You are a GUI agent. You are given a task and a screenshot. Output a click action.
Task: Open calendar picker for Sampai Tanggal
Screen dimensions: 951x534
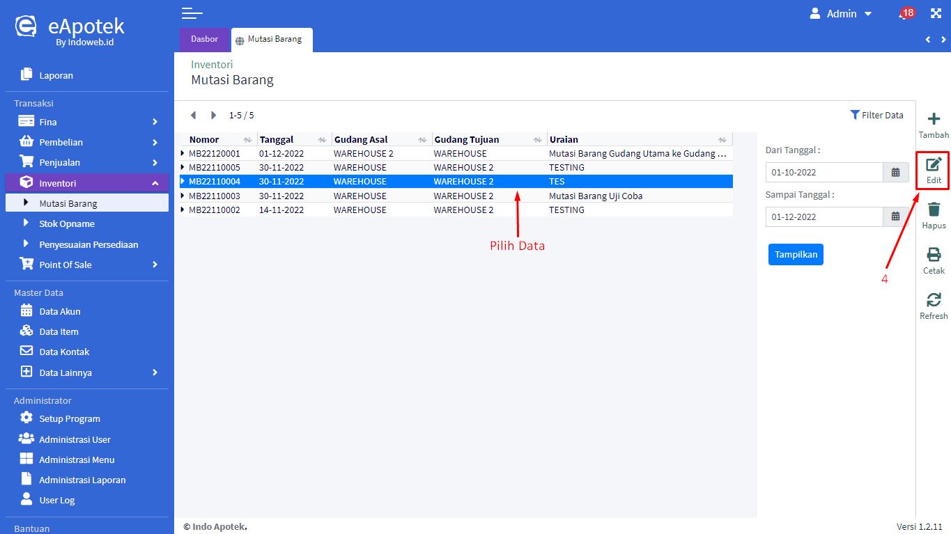(895, 217)
